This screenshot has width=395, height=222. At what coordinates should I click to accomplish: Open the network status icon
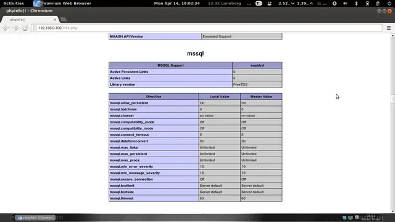point(367,4)
